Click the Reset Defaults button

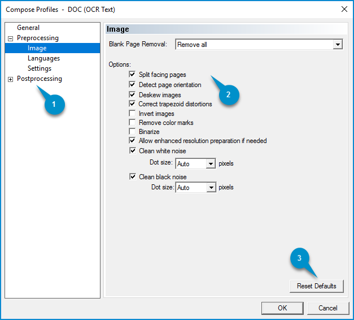[317, 286]
